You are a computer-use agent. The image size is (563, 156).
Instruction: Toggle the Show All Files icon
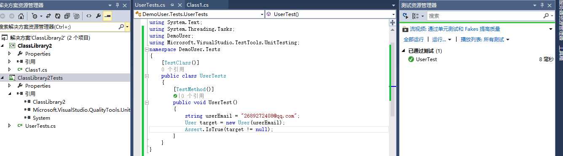tap(77, 16)
